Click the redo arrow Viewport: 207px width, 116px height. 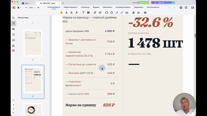pyautogui.click(x=174, y=8)
